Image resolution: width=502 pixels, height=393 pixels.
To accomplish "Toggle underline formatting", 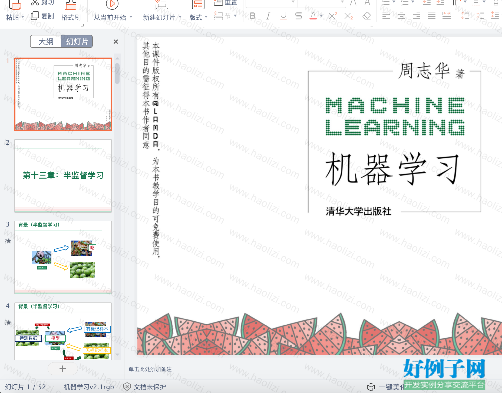I will [x=283, y=16].
